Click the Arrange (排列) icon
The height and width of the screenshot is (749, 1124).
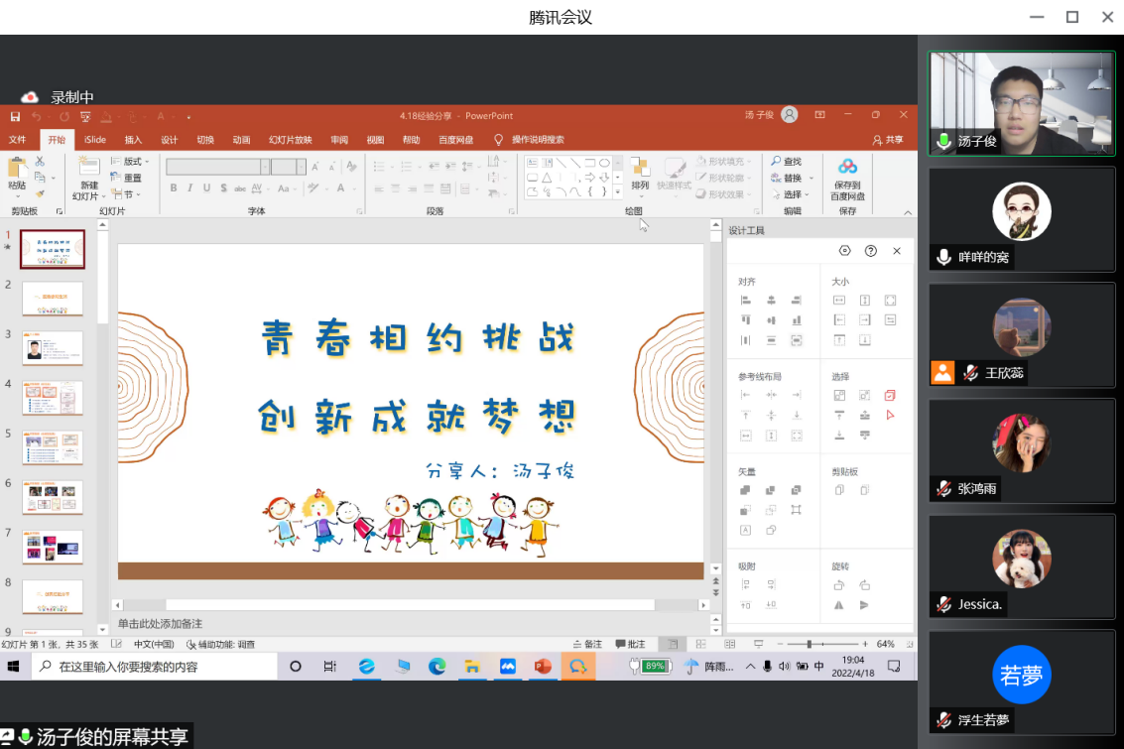[640, 169]
